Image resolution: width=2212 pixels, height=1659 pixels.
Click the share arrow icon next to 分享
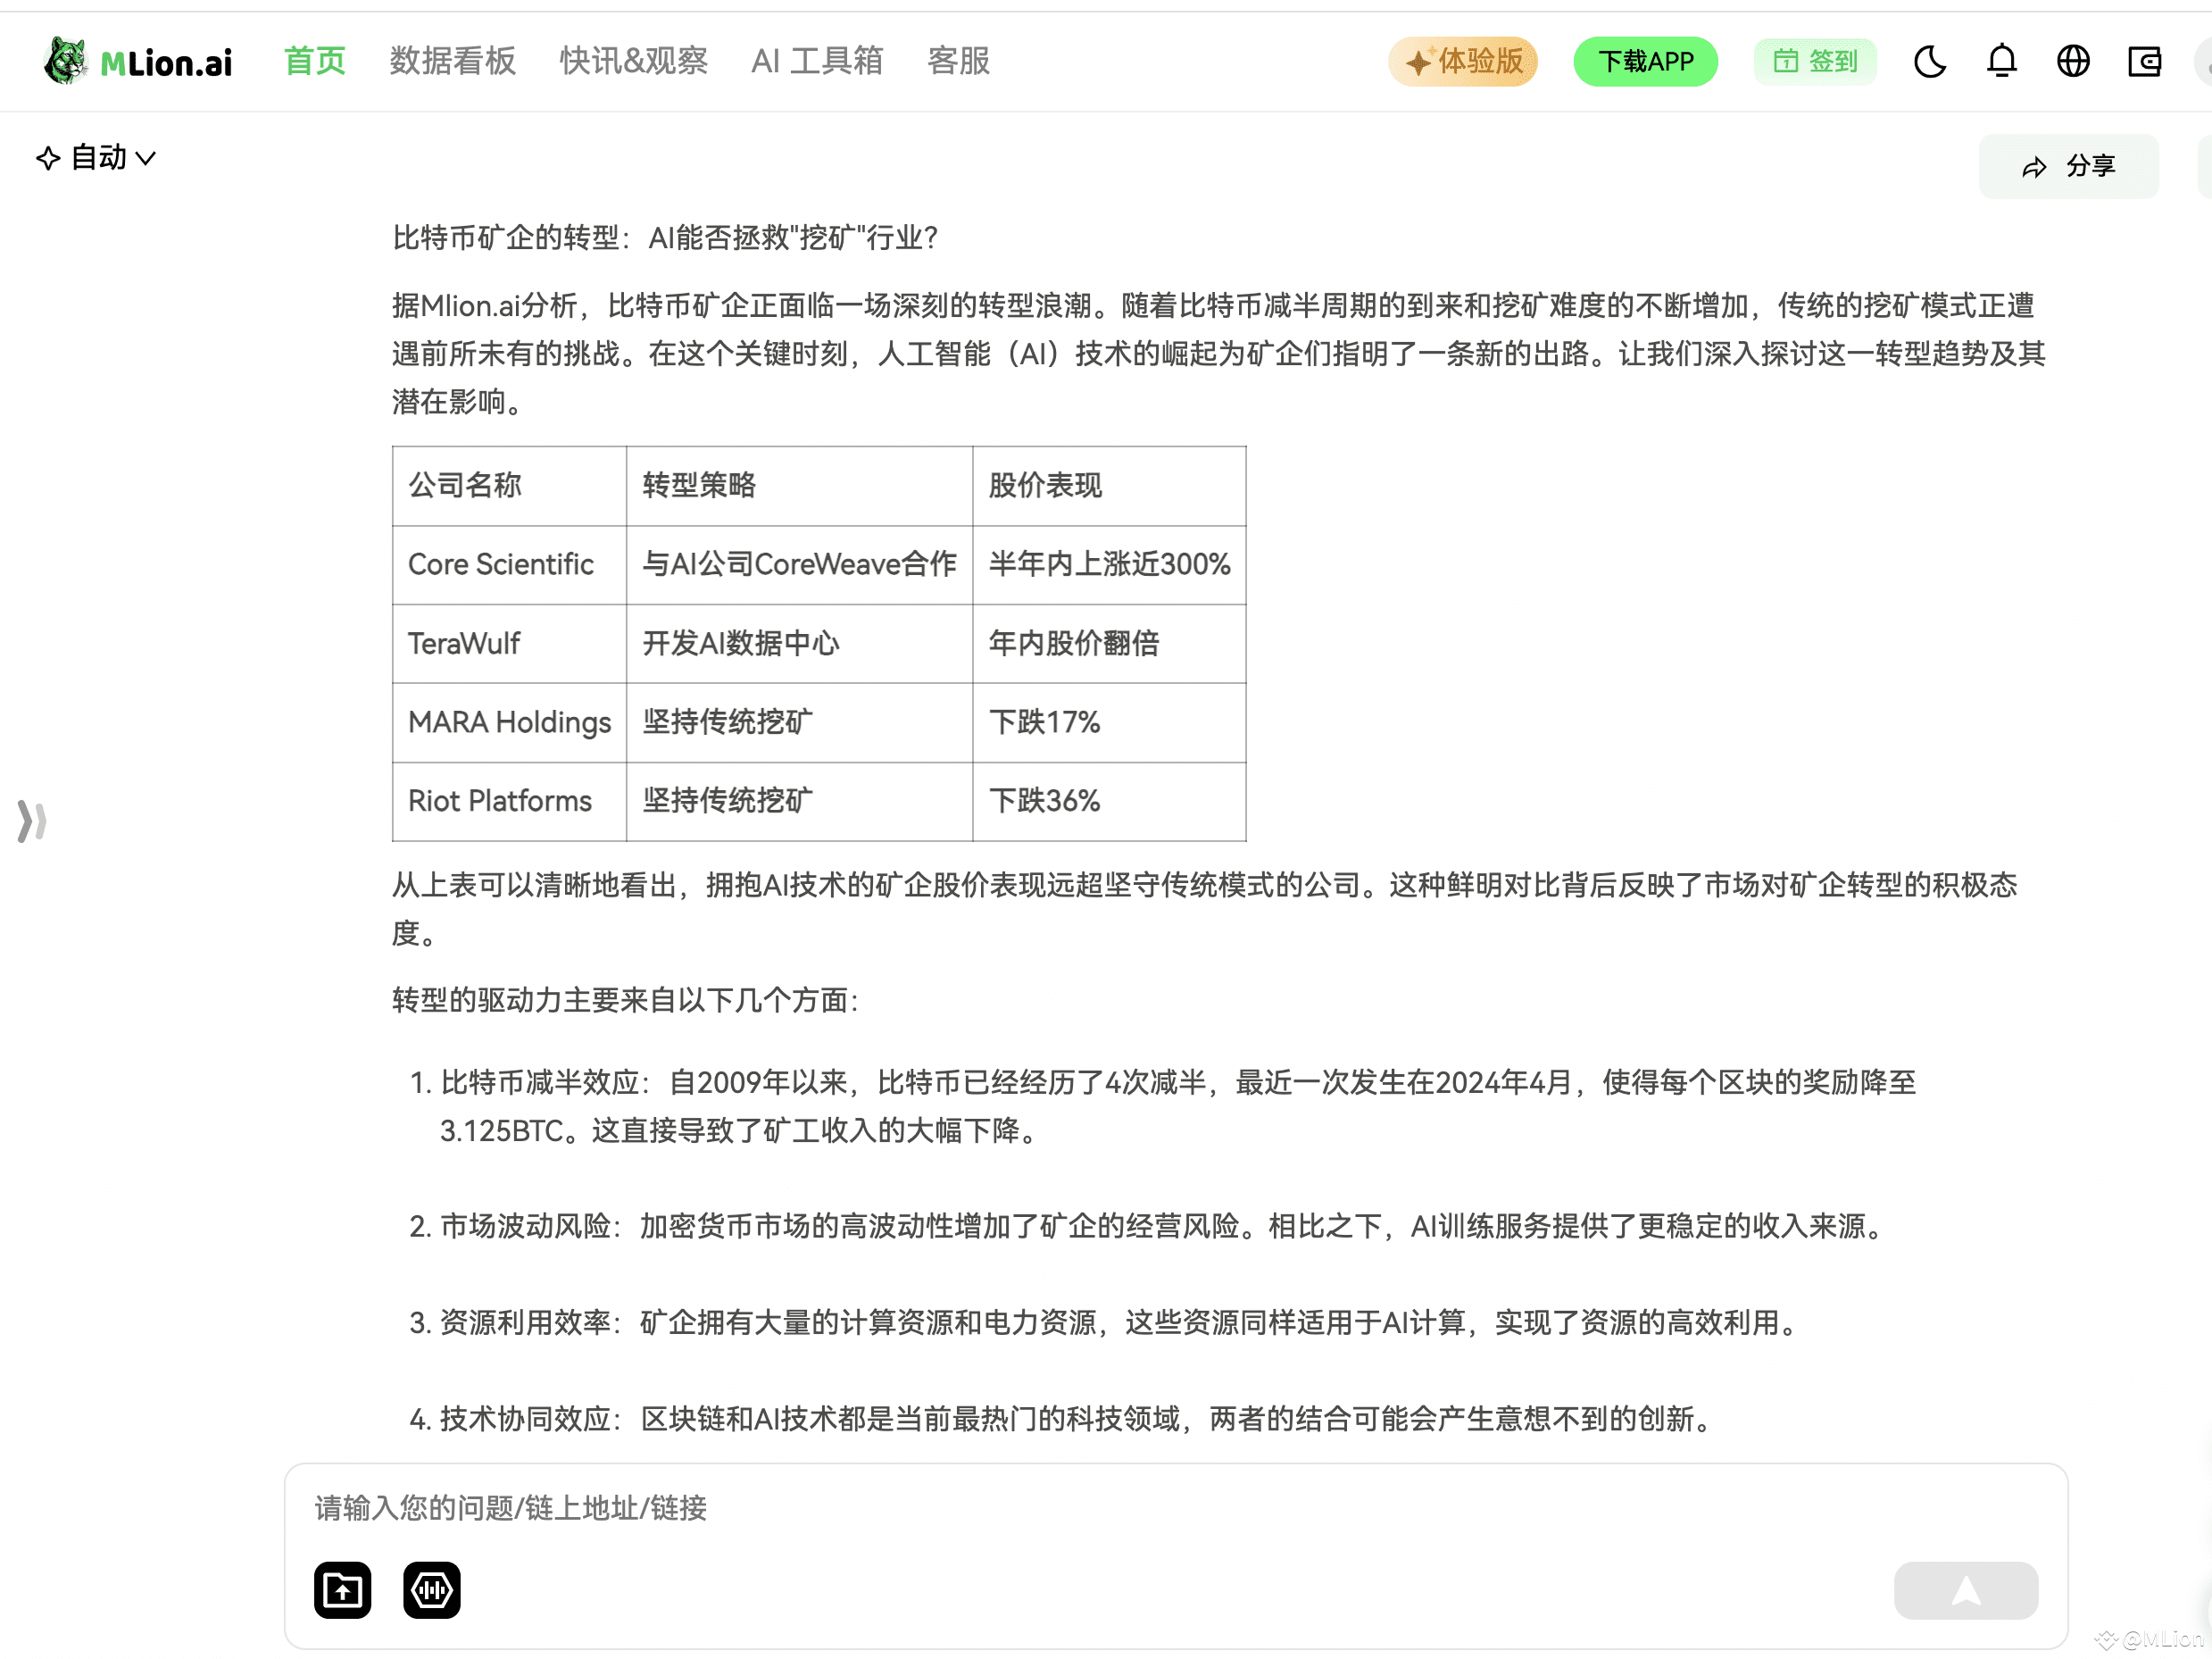[2036, 166]
